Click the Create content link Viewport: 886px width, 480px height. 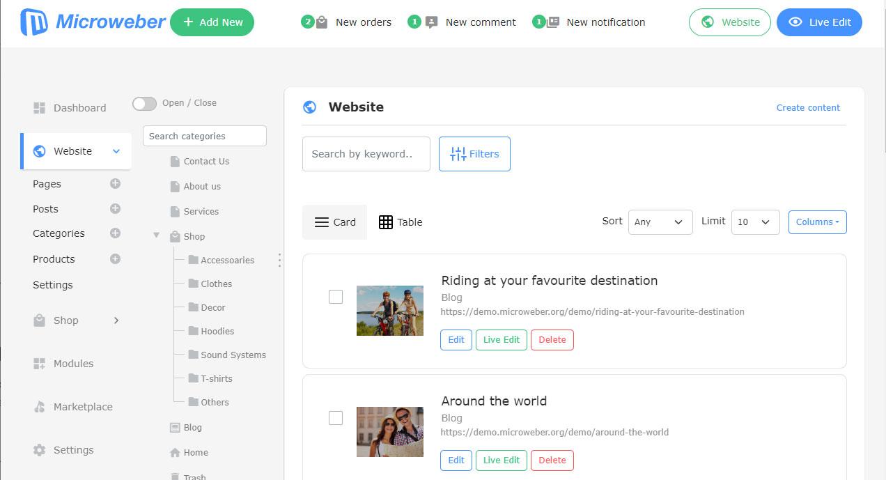coord(808,108)
